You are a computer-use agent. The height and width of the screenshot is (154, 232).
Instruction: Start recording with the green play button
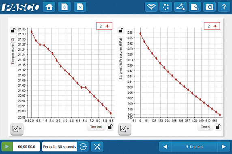(x=7, y=147)
